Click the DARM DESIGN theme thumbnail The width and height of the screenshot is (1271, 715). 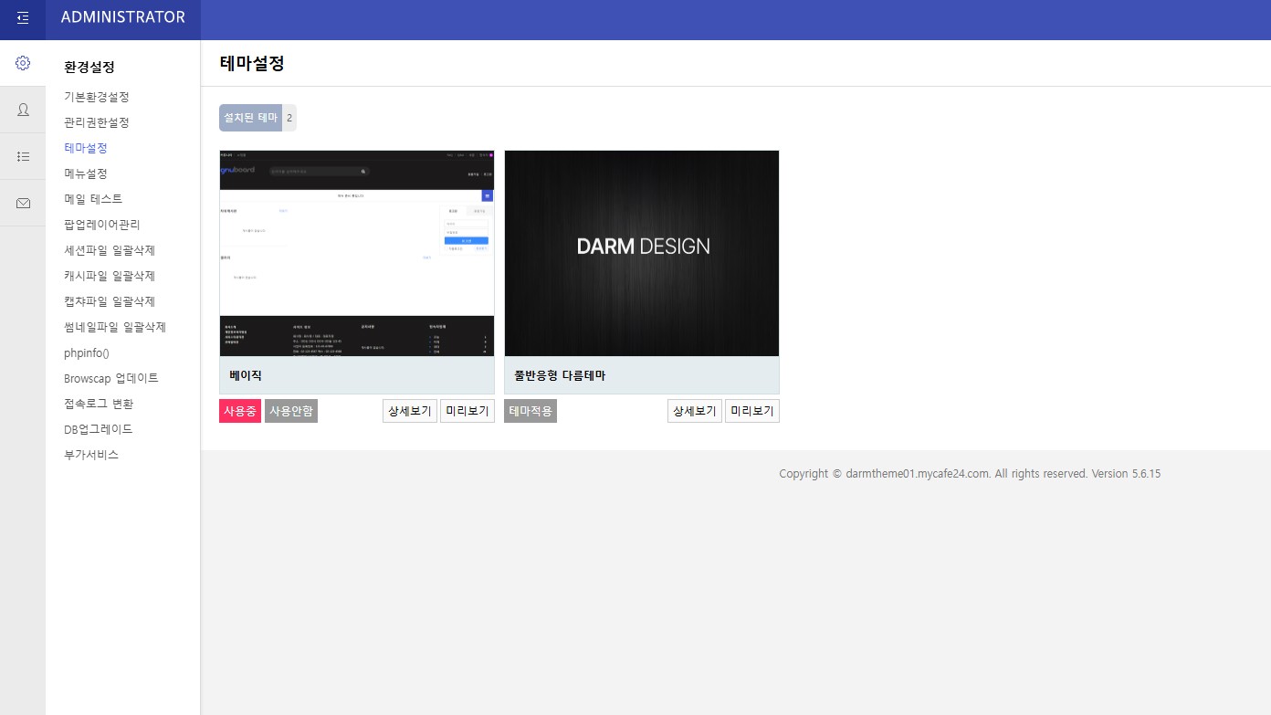tap(642, 253)
